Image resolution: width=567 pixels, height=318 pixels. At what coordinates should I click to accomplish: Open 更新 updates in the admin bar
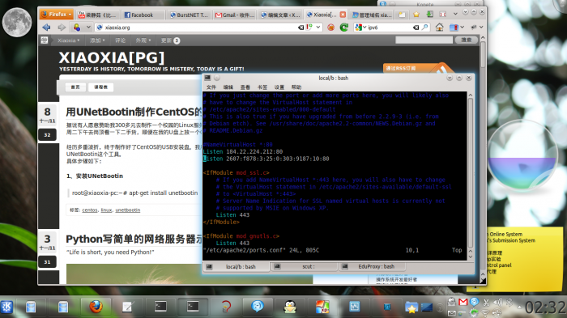click(x=170, y=40)
